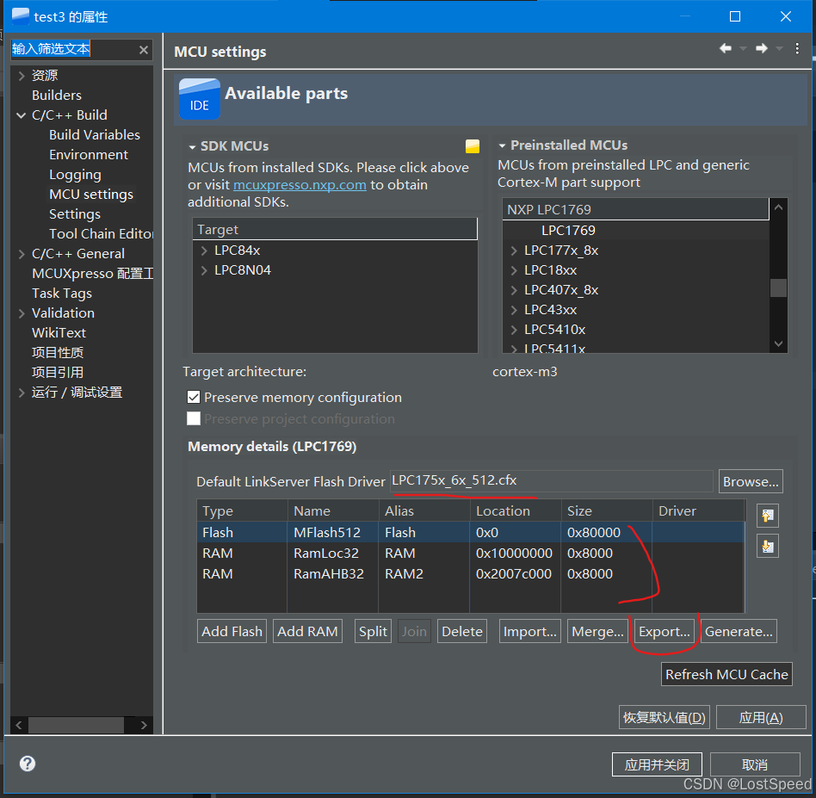816x798 pixels.
Task: Expand the LPC5410x MCU group
Action: click(x=514, y=330)
